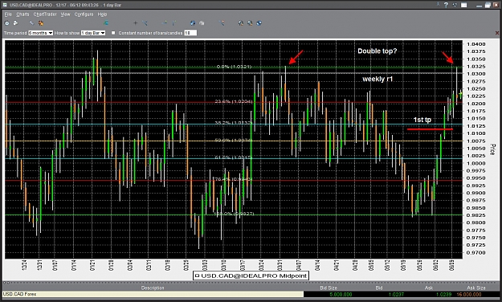Click the Ask column header

(x=429, y=288)
